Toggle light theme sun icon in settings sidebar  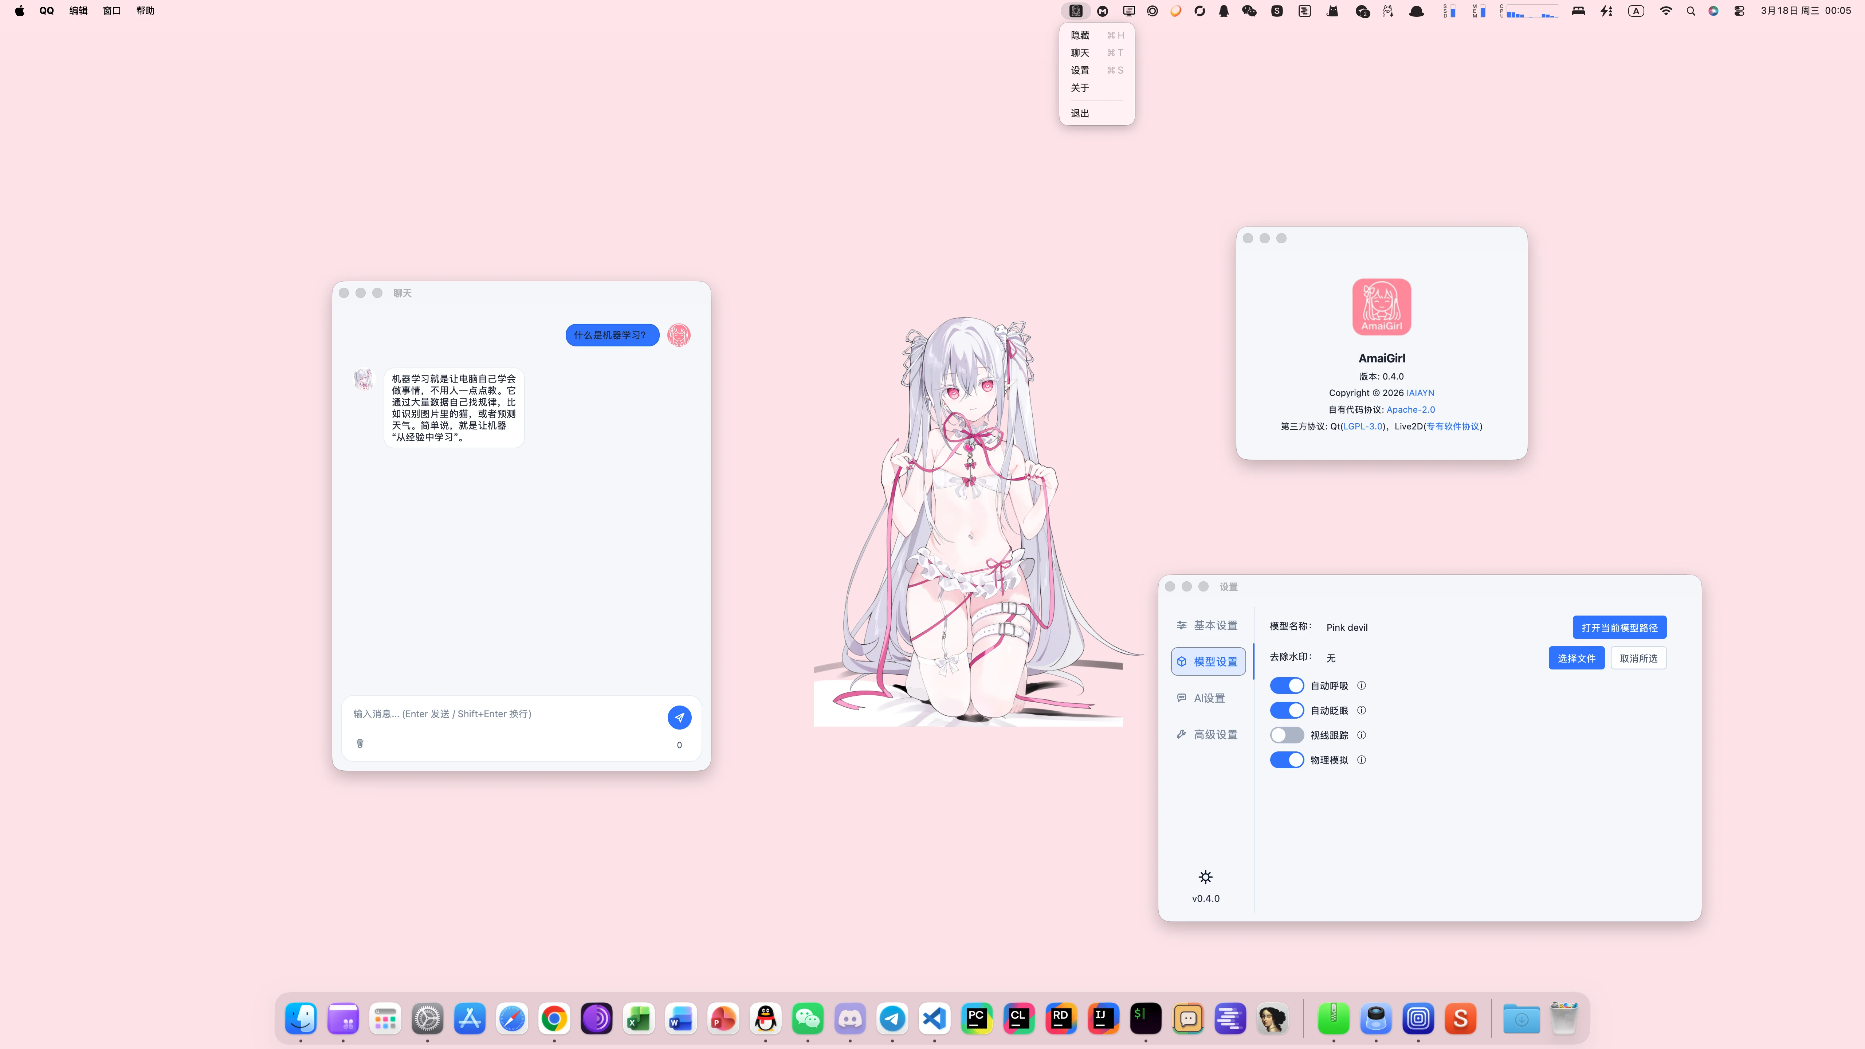(x=1205, y=877)
